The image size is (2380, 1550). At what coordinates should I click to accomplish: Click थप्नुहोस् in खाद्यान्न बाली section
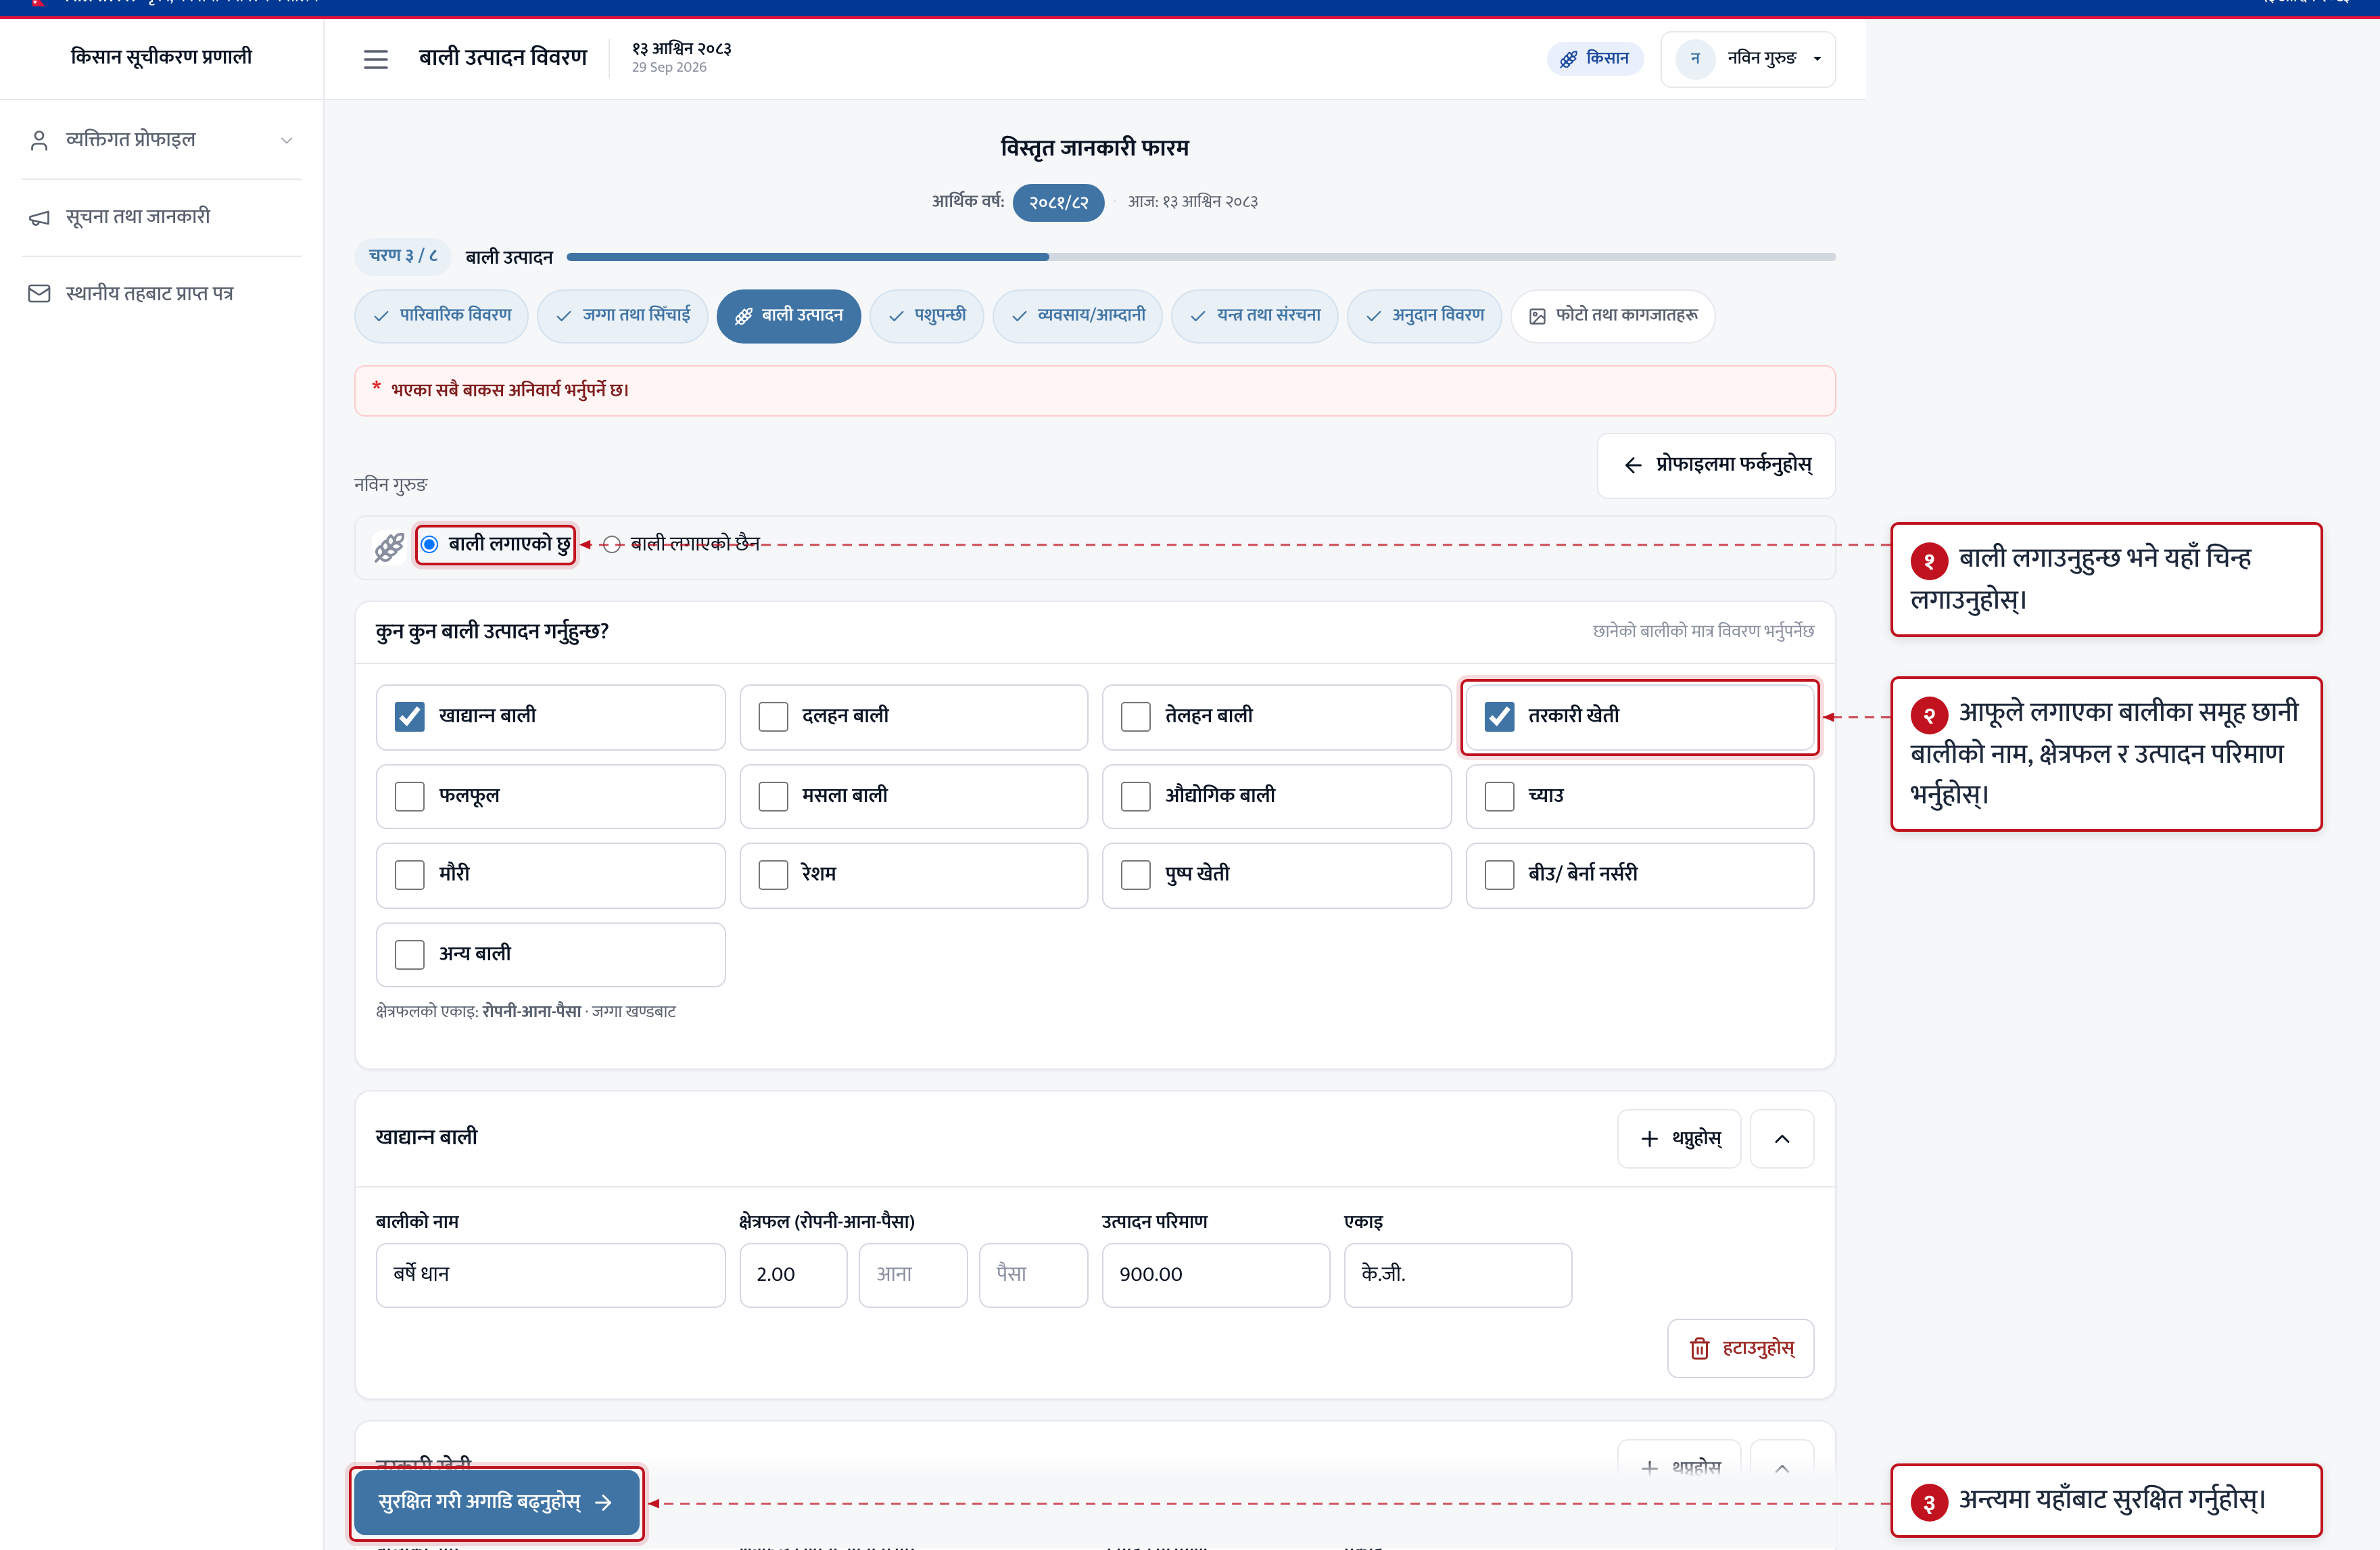coord(1679,1139)
